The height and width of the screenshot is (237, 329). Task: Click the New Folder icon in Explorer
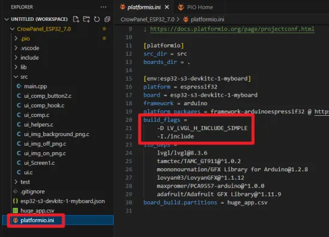tap(86, 19)
